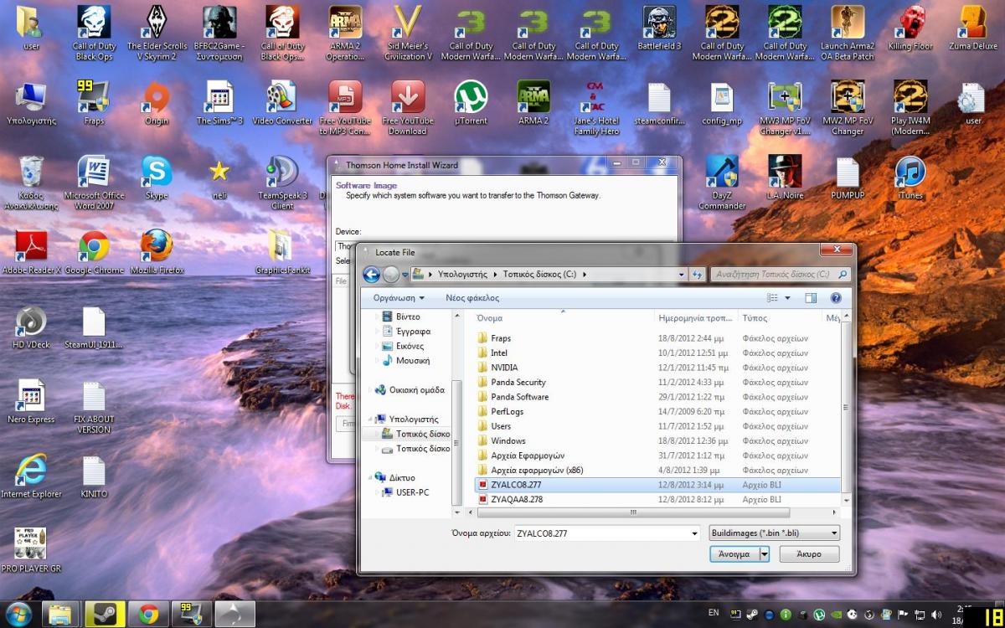Expand the file name combo box arrow
The height and width of the screenshot is (628, 1005).
click(x=694, y=533)
